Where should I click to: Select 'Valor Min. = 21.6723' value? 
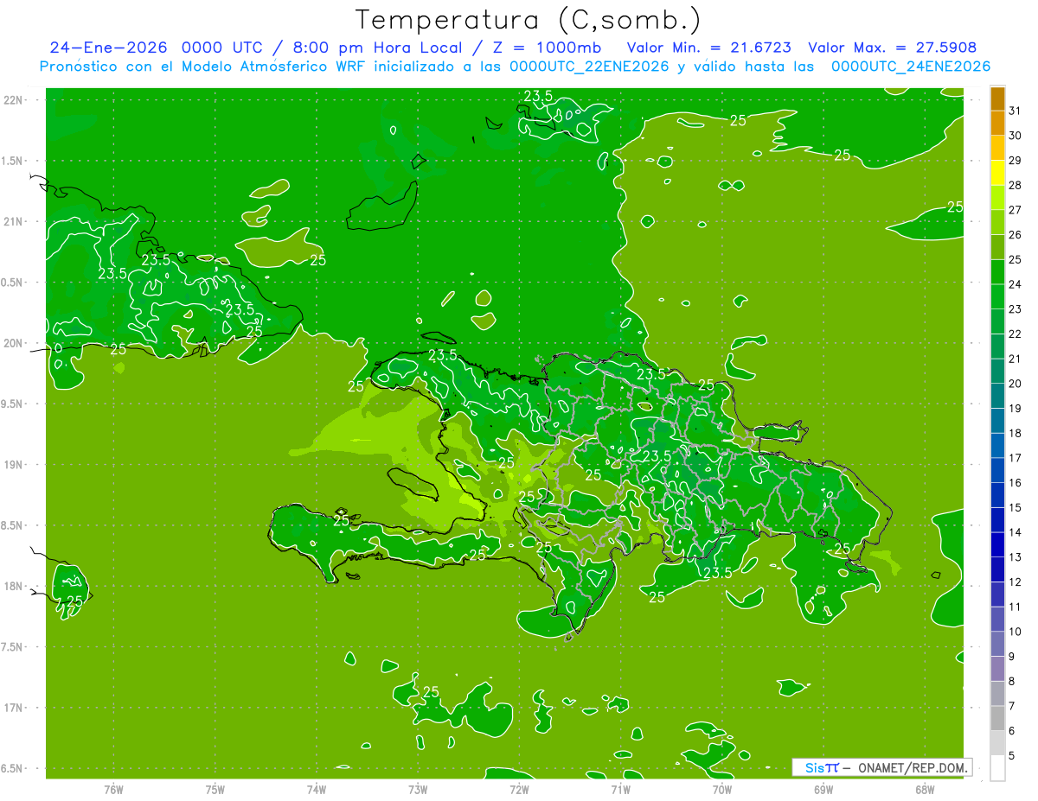(708, 48)
